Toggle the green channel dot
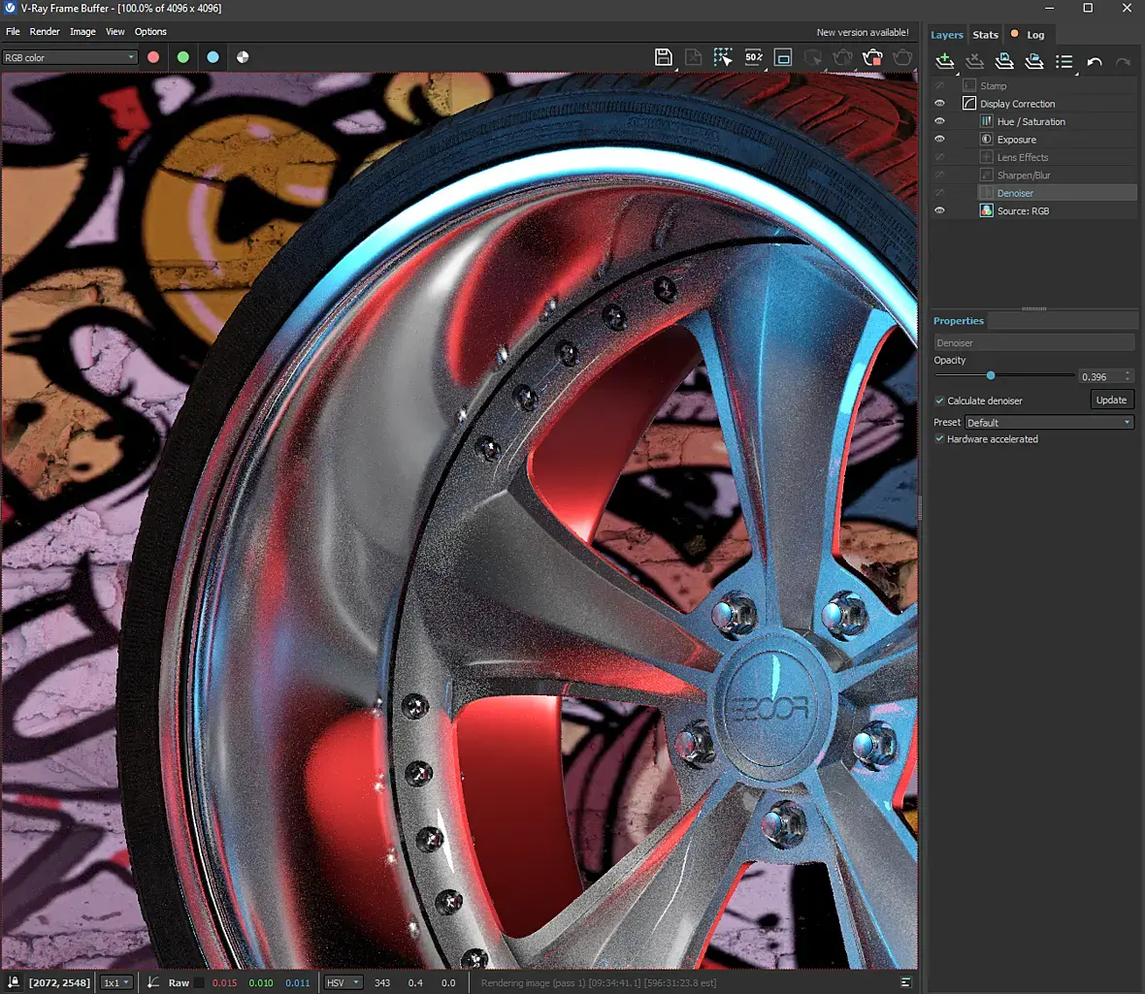The width and height of the screenshot is (1145, 994). click(183, 57)
